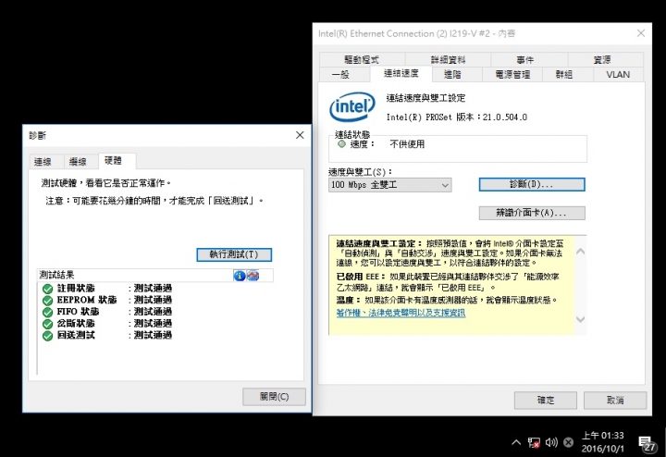666x457 pixels.
Task: Select EEPROM 狀態 result row text
Action: [115, 301]
